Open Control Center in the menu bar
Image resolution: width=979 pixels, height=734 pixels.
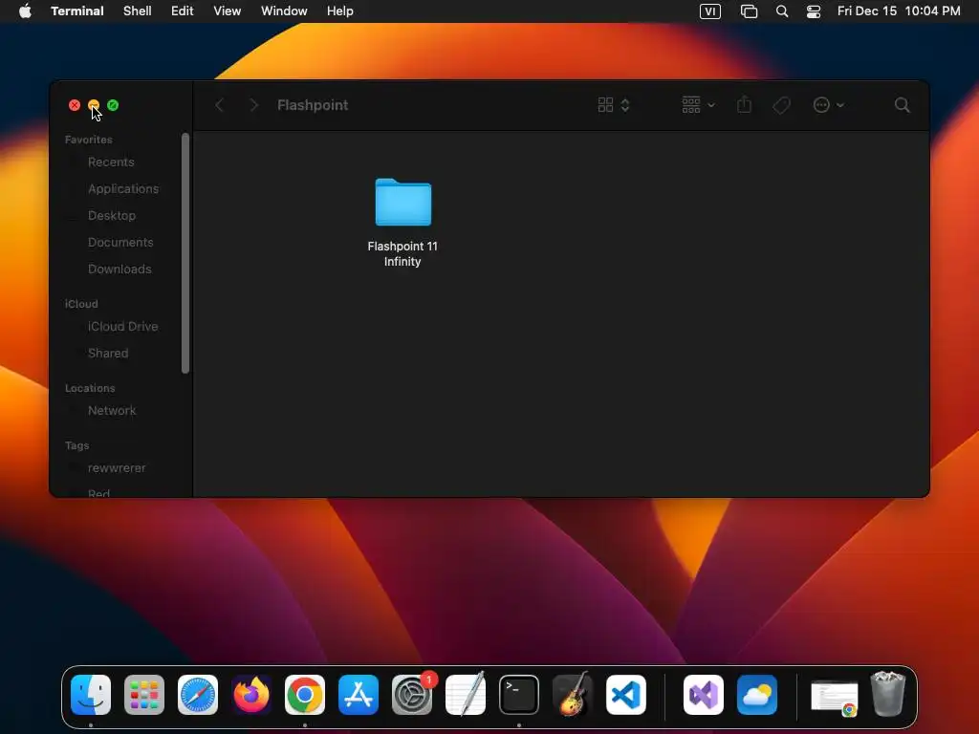tap(814, 11)
